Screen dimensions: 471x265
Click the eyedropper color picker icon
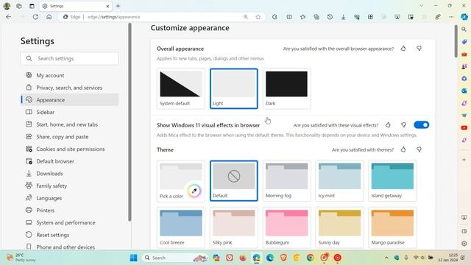click(194, 191)
